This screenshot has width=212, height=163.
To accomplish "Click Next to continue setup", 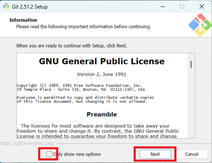I will tap(155, 154).
